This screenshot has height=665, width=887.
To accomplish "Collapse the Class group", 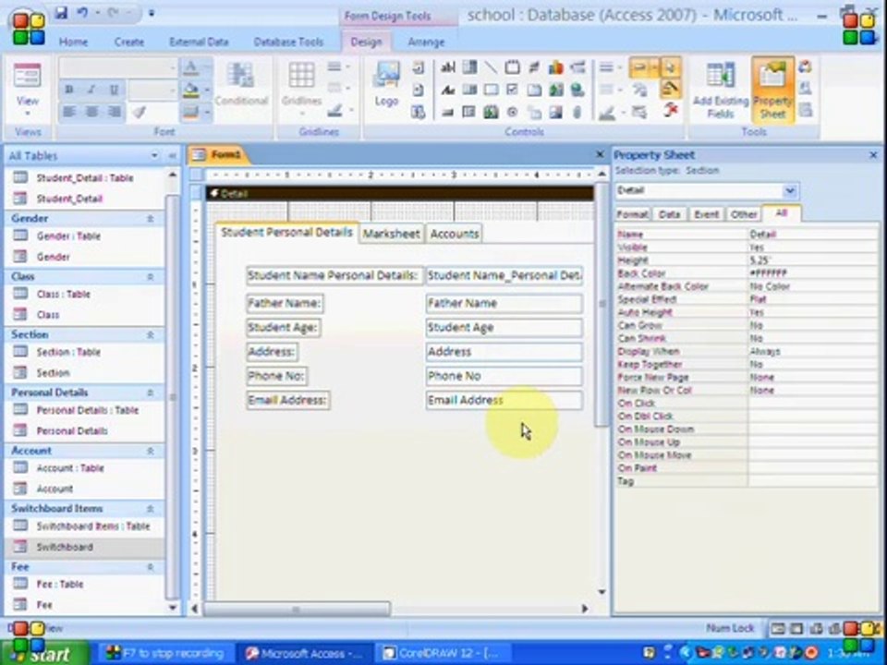I will 151,276.
